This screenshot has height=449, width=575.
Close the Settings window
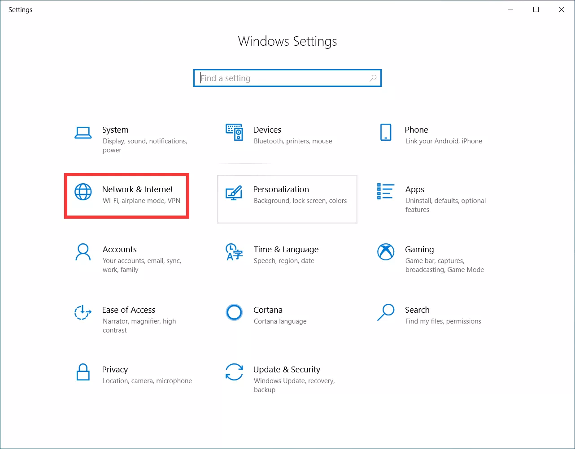(562, 9)
